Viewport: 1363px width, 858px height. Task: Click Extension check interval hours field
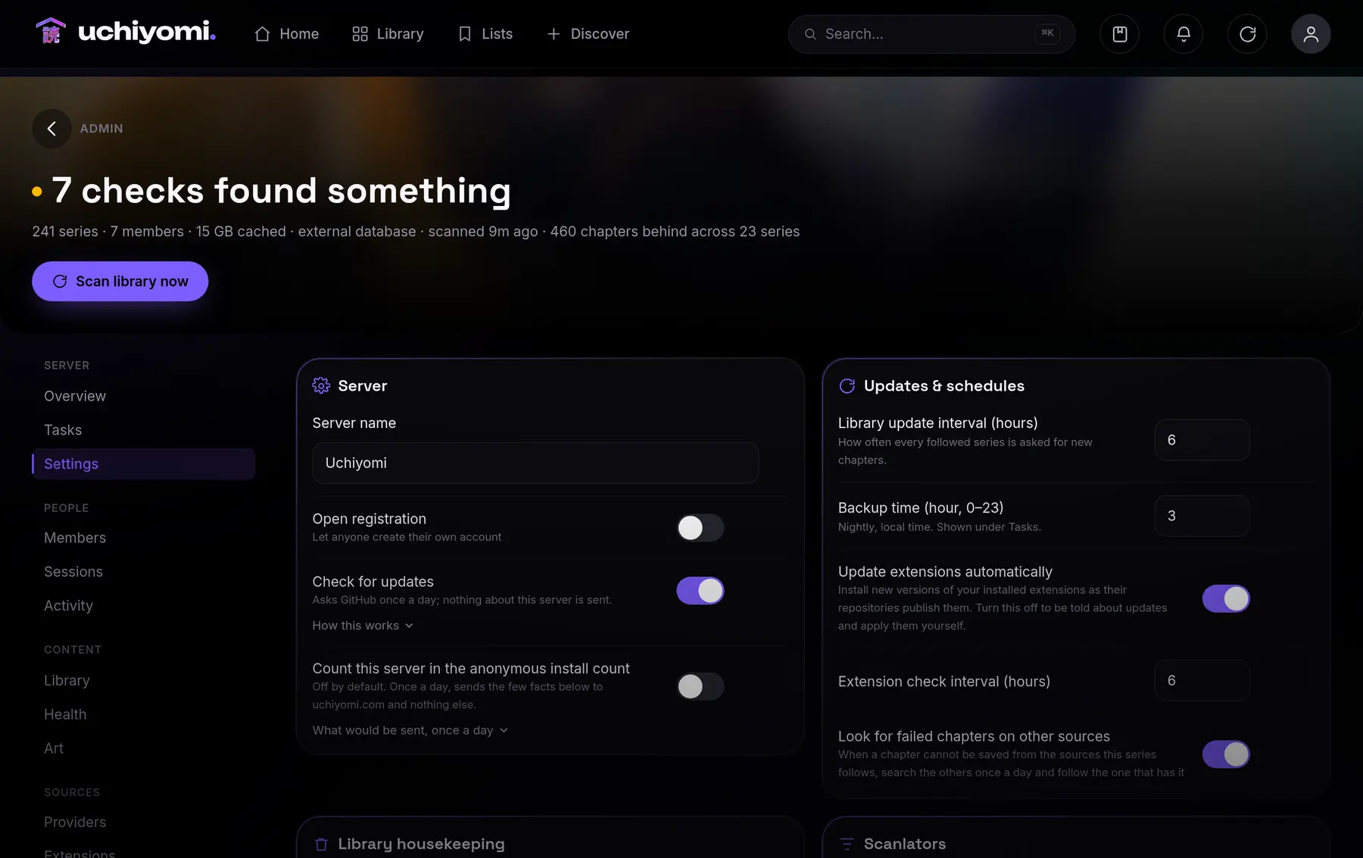click(x=1202, y=680)
